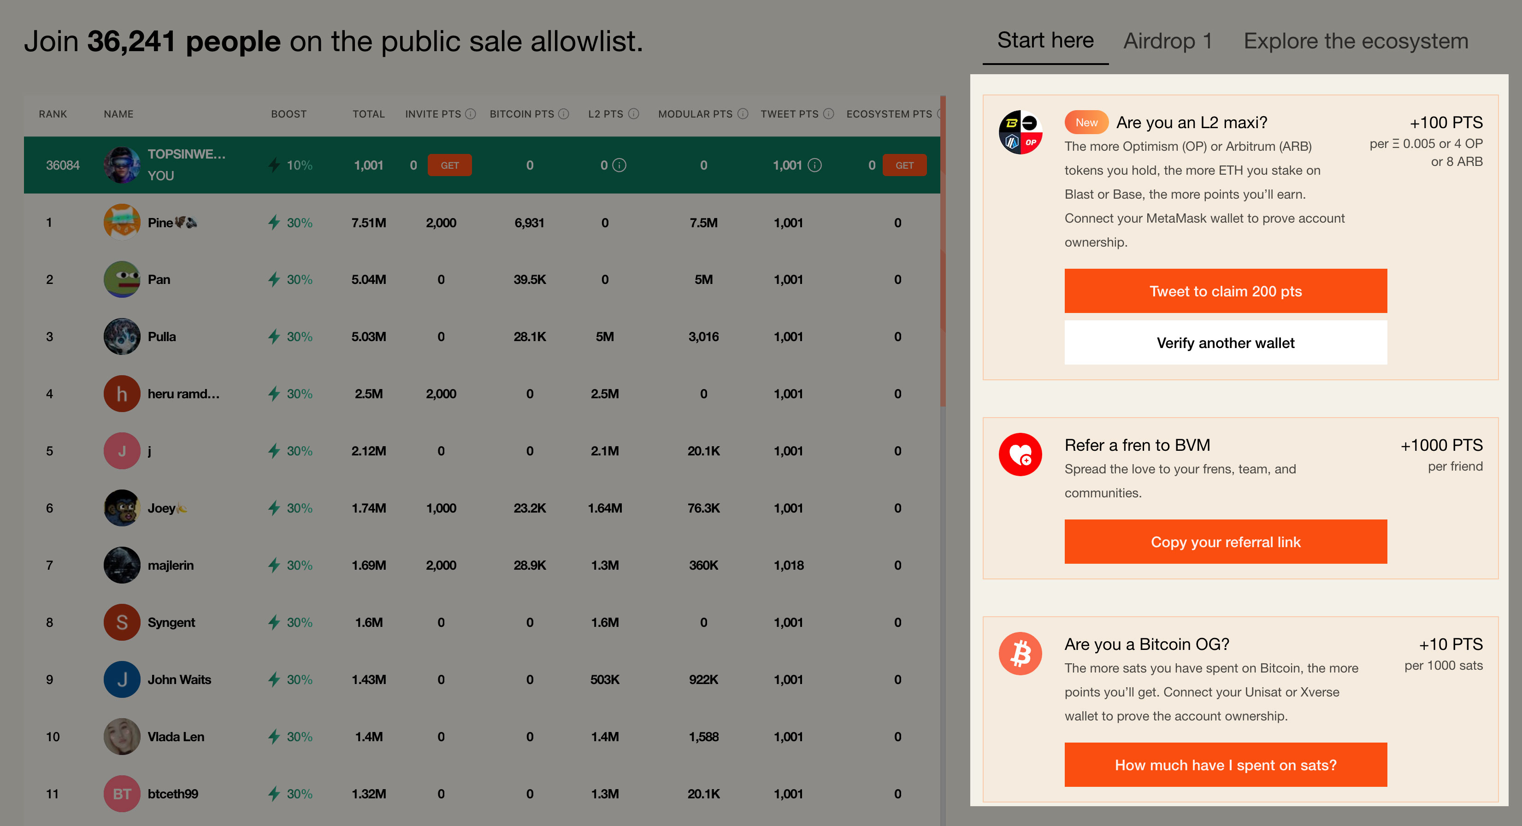Select the name 'btceth99' in rank 11
Image resolution: width=1522 pixels, height=826 pixels.
coord(173,794)
